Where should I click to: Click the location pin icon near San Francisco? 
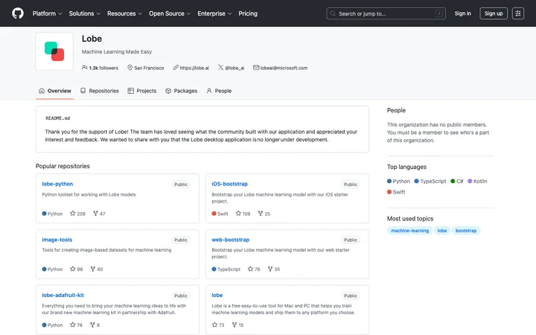pyautogui.click(x=130, y=68)
